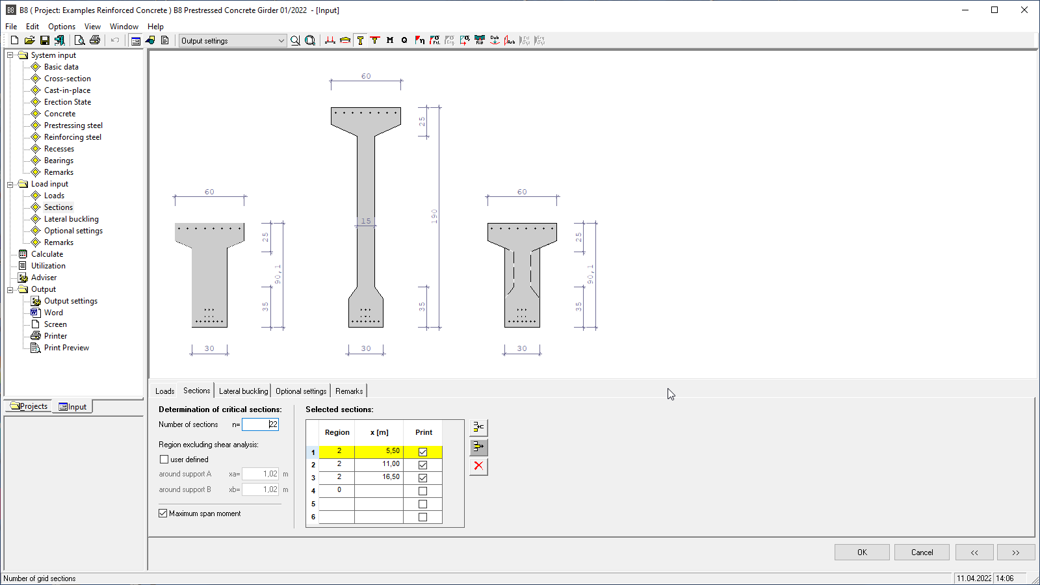Click the M moment toolbar icon
Screen dimensions: 1040x585
point(390,40)
